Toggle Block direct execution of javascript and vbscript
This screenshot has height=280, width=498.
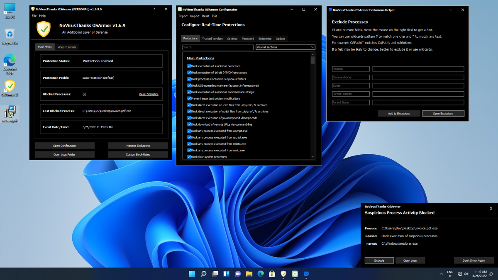[189, 118]
